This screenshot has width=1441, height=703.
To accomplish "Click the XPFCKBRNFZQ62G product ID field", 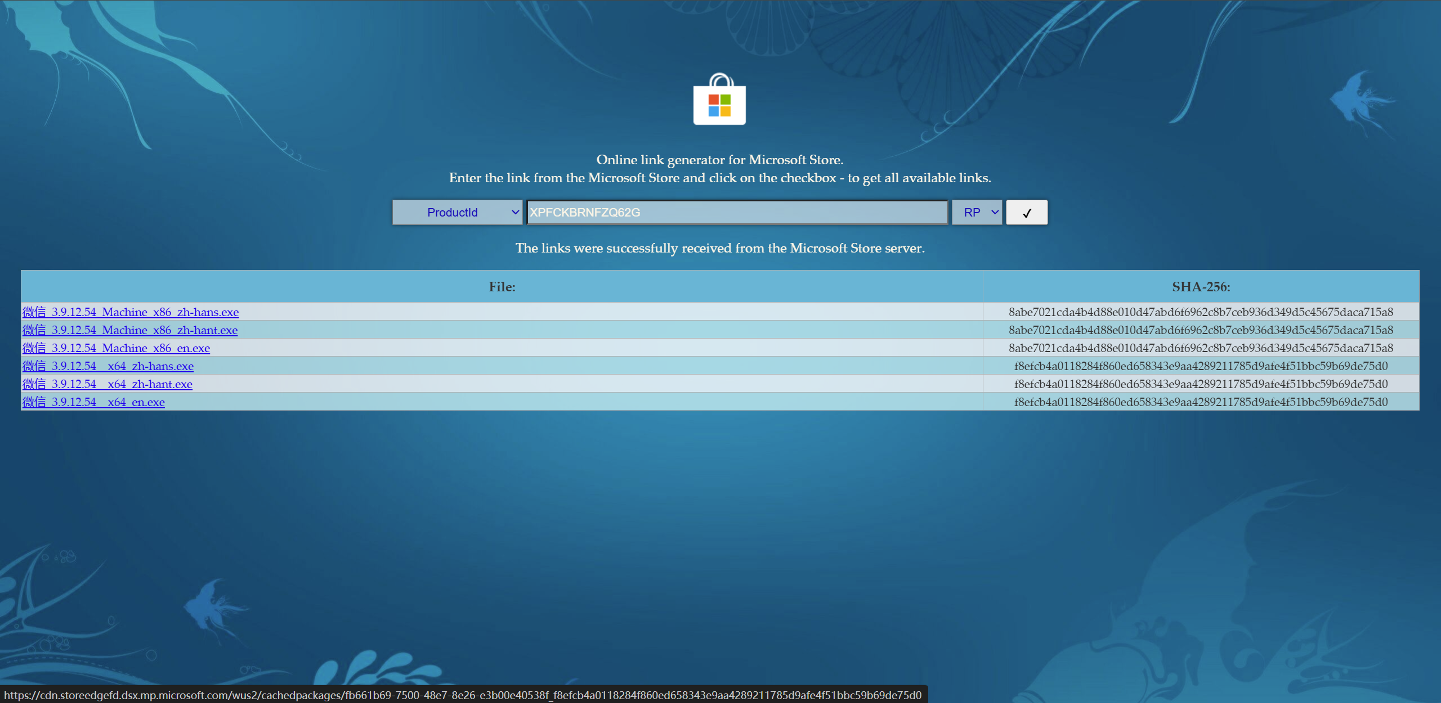I will click(x=736, y=213).
